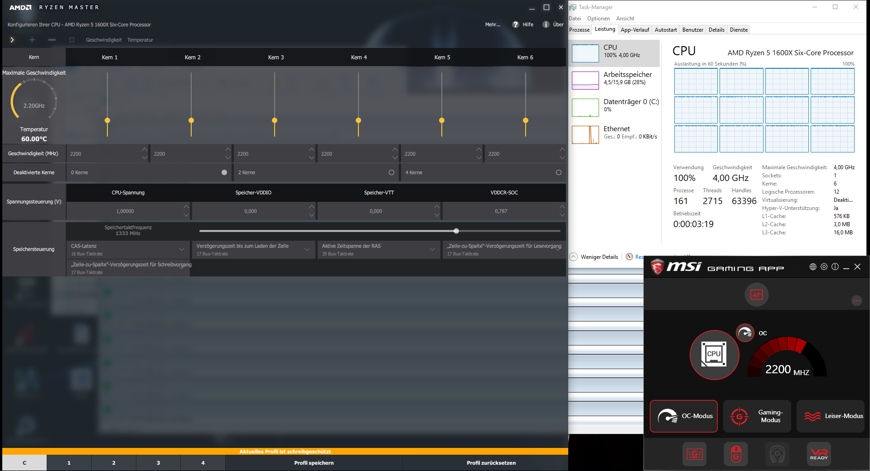Viewport: 870px width, 471px height.
Task: Select profile C in Ryzen Master
Action: pos(24,463)
